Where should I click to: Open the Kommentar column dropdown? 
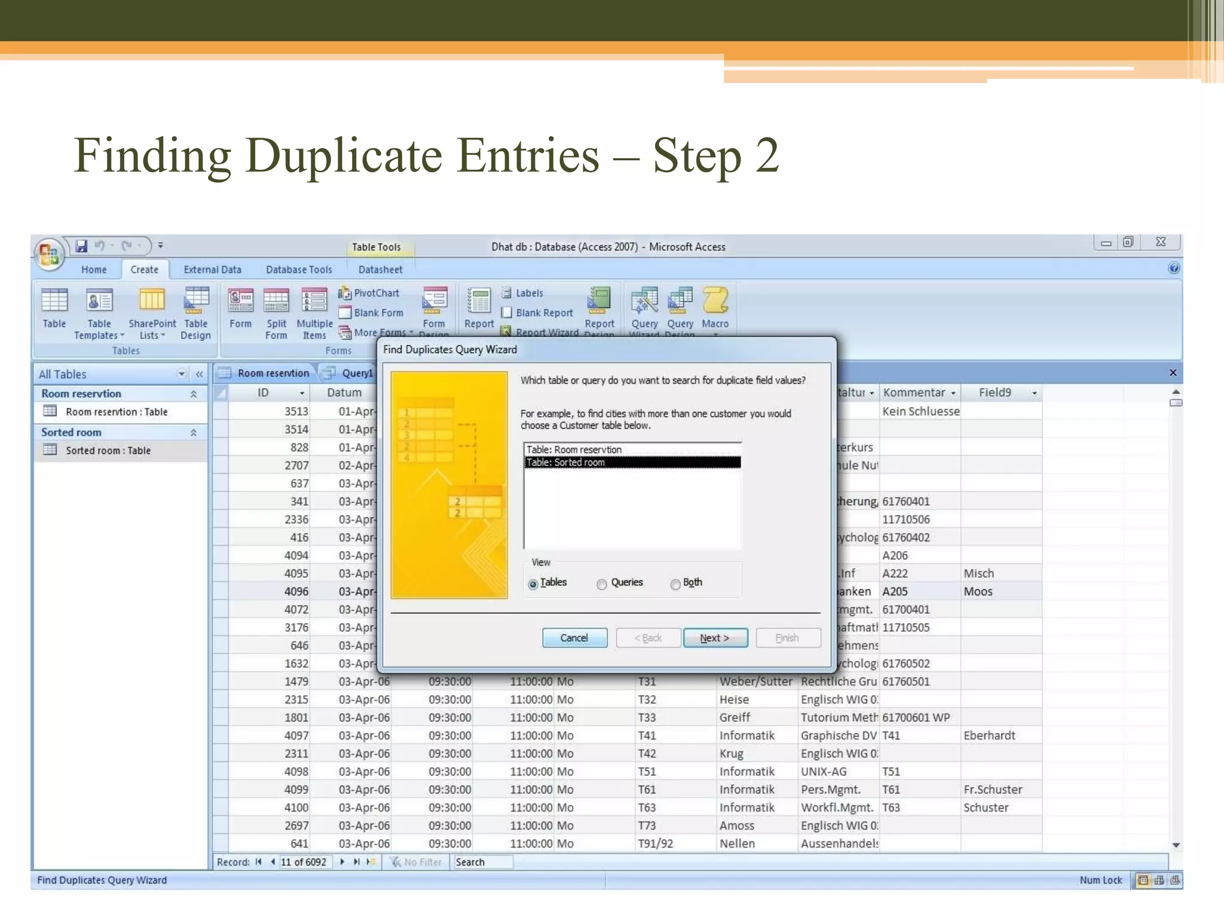[x=953, y=393]
